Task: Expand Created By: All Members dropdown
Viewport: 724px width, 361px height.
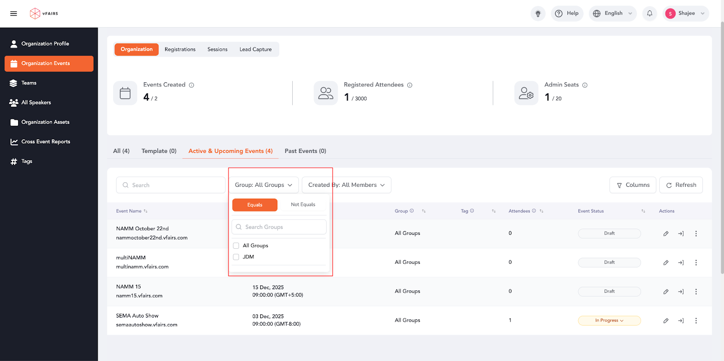Action: coord(346,185)
